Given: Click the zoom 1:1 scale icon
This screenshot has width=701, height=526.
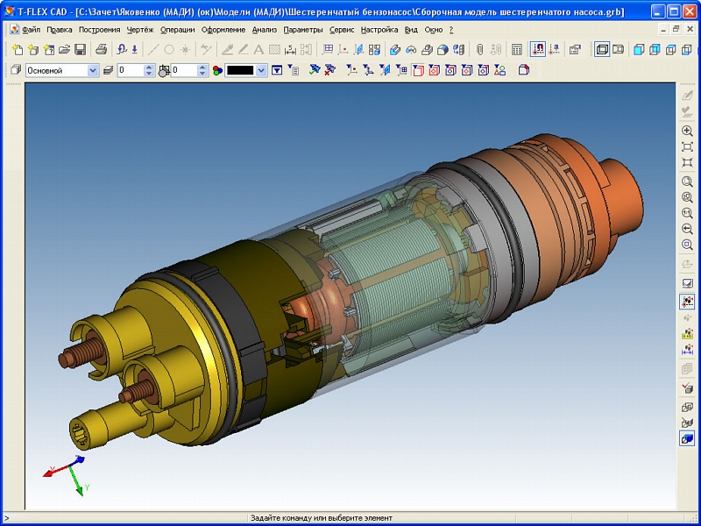Looking at the screenshot, I should (x=687, y=213).
